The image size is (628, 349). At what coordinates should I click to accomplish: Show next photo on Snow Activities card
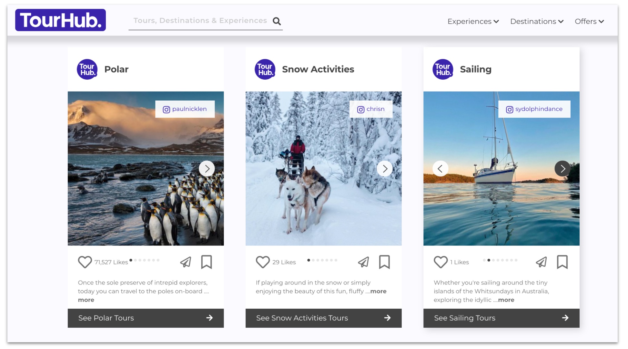(x=385, y=168)
